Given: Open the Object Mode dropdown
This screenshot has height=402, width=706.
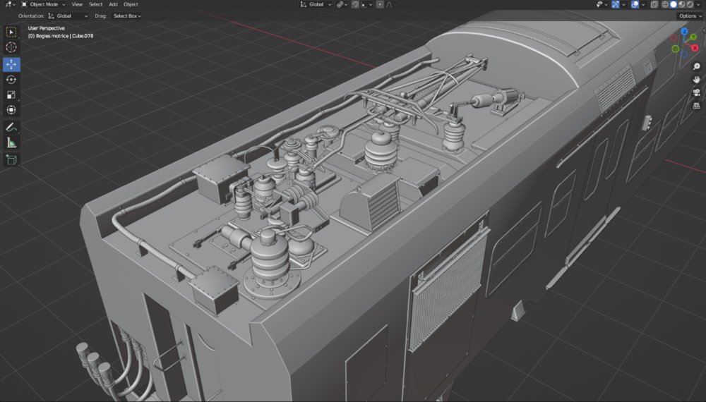Looking at the screenshot, I should point(44,4).
